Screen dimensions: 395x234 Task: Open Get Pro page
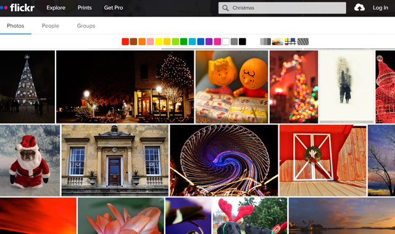pos(114,8)
